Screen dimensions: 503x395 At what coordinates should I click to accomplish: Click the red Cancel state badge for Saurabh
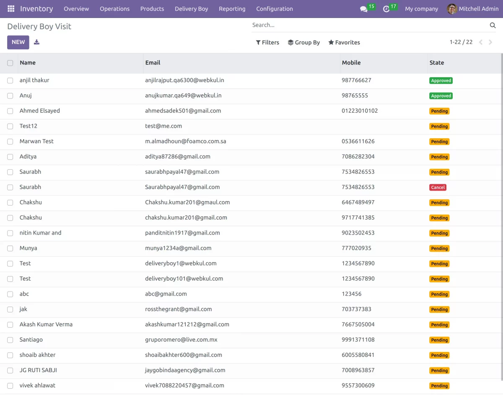(x=438, y=188)
